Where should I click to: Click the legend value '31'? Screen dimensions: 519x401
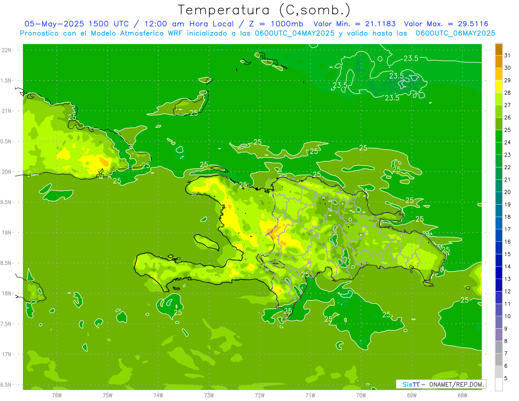point(508,55)
